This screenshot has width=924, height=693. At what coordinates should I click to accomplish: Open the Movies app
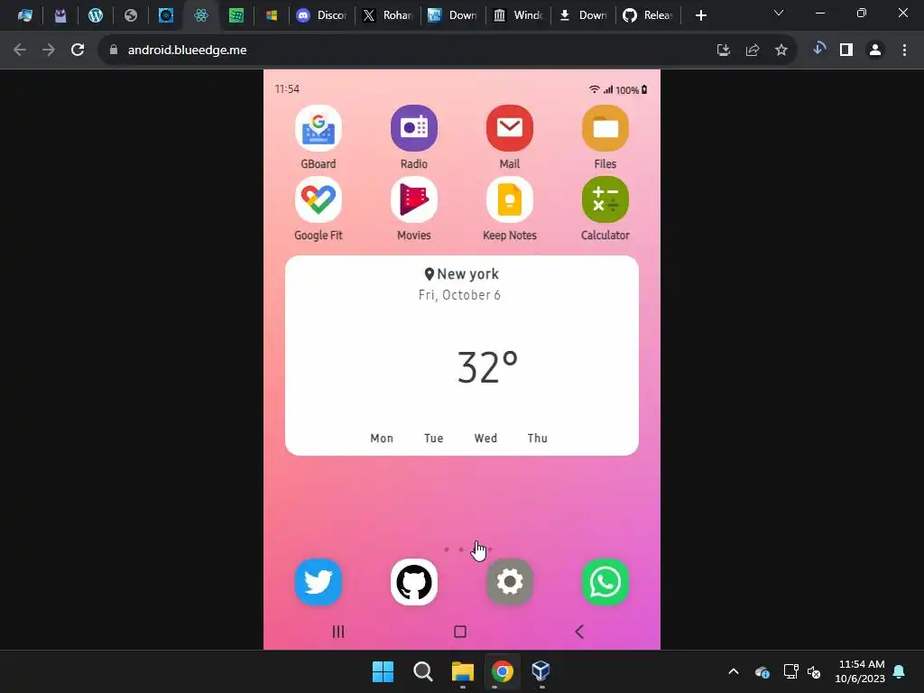click(x=413, y=199)
